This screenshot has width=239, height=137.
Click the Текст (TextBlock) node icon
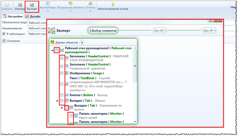(67, 84)
